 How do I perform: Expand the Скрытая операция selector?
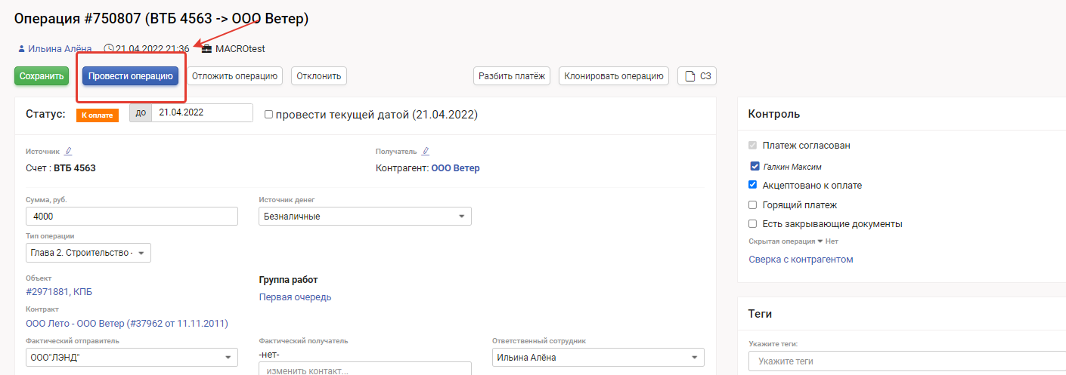819,241
